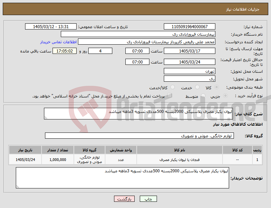The image size is (271, 208).
Task: Click the نام دستگاه خریدار field
Action: (x=138, y=34)
